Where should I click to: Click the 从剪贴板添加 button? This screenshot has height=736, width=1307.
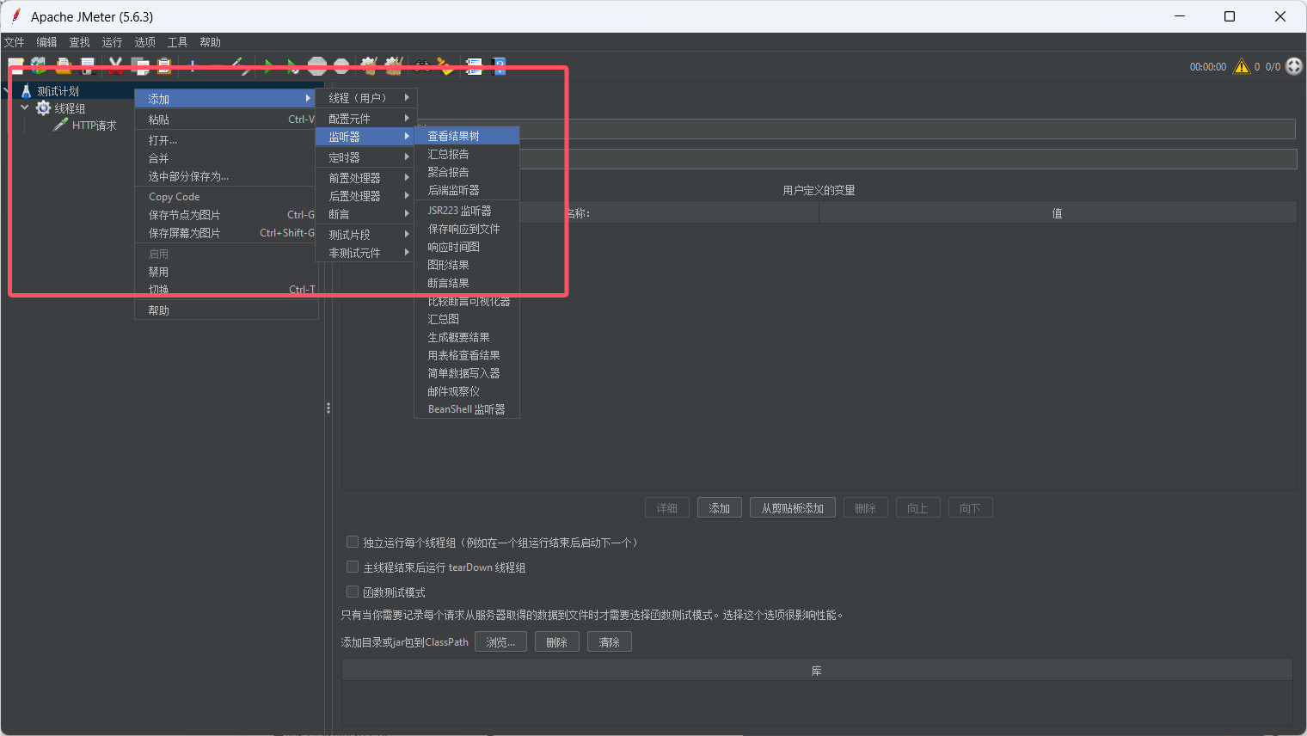[792, 508]
